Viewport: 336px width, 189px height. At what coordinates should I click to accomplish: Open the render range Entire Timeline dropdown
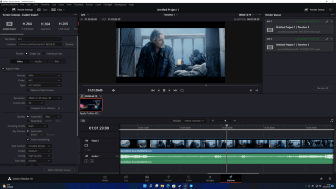coord(194,121)
